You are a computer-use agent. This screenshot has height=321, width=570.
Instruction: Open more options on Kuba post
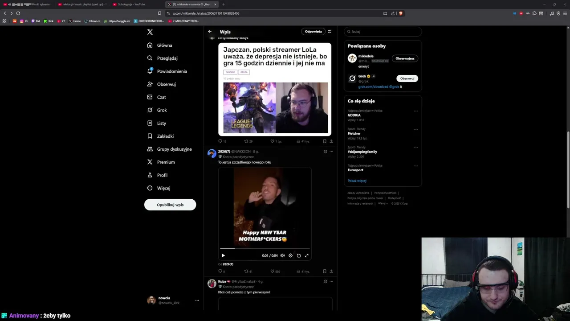[331, 282]
